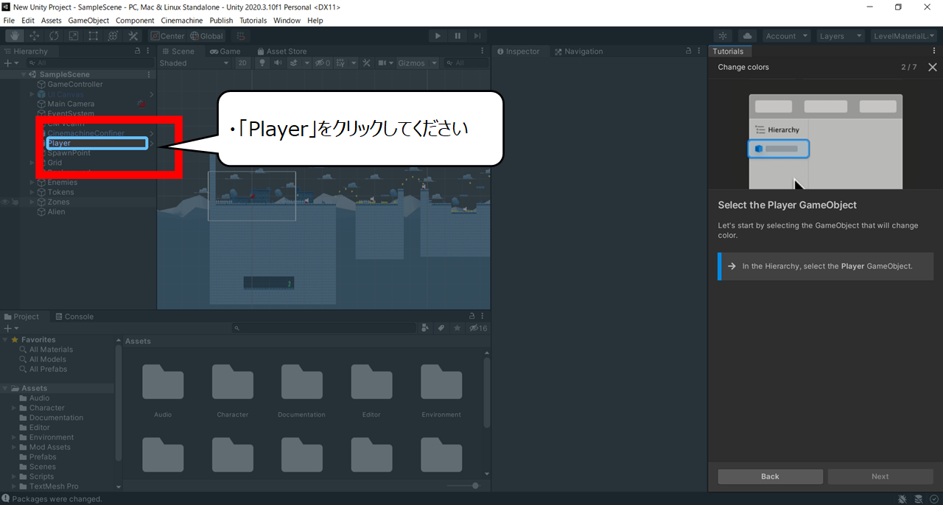This screenshot has height=505, width=943.
Task: Select the Hand tool
Action: [x=15, y=35]
